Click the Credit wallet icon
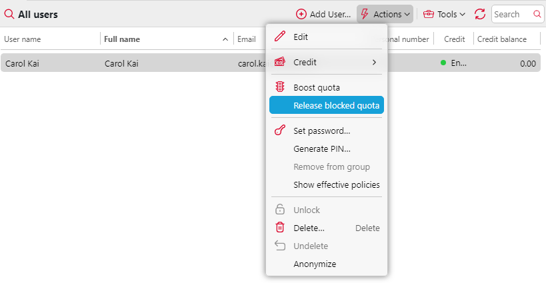Screen dimensions: 546x283 point(281,62)
